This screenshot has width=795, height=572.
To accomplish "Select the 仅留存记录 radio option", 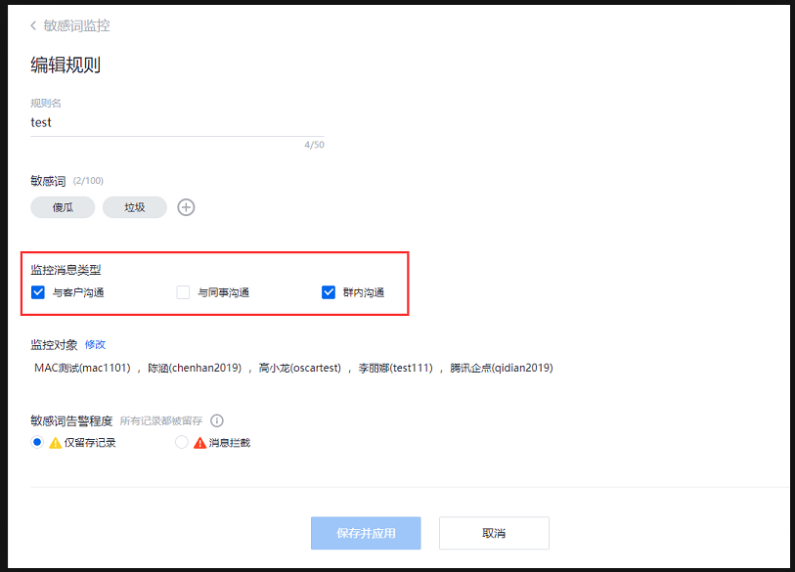I will pos(37,442).
